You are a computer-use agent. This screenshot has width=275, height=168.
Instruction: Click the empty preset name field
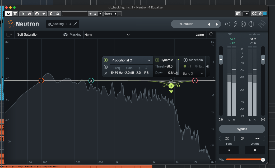click(75, 14)
